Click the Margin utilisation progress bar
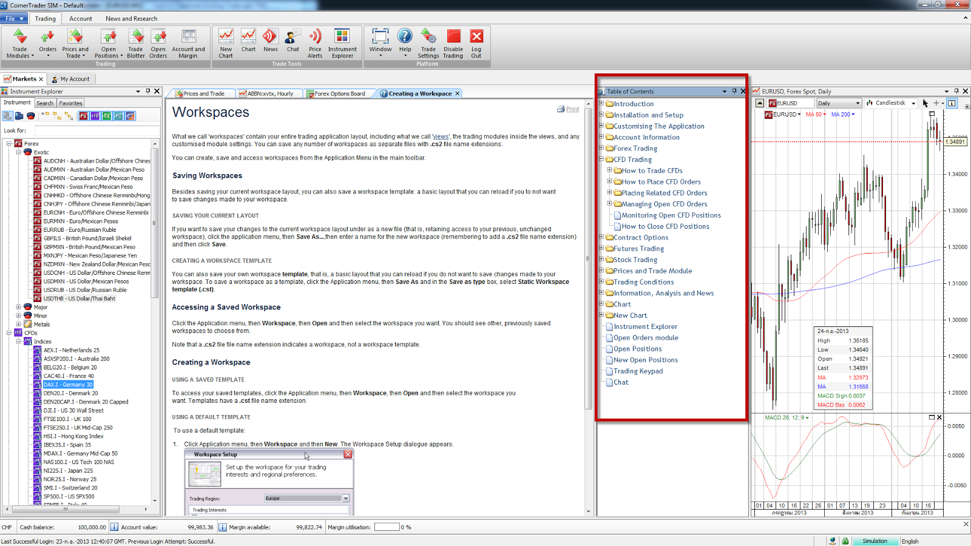 pos(387,527)
